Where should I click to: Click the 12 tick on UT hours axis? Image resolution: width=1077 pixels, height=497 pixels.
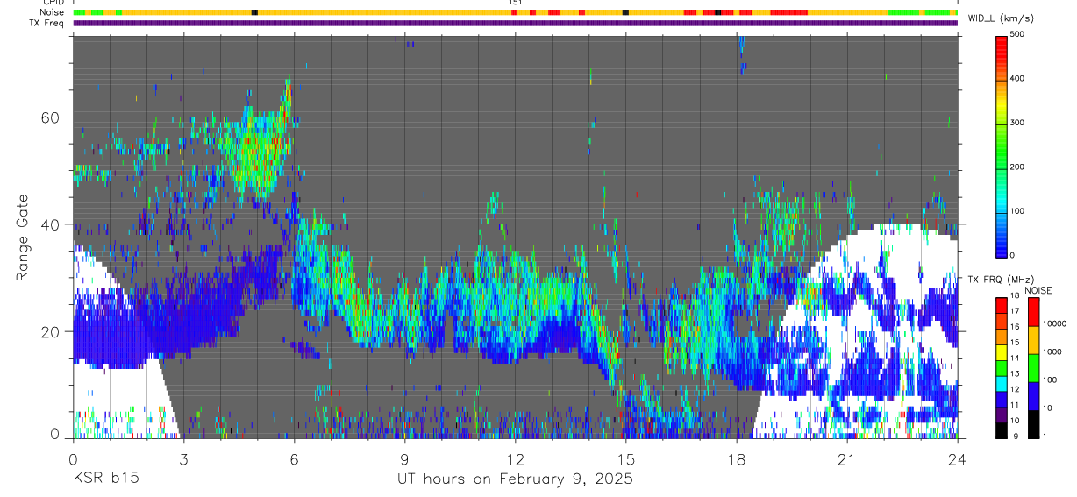(x=515, y=458)
